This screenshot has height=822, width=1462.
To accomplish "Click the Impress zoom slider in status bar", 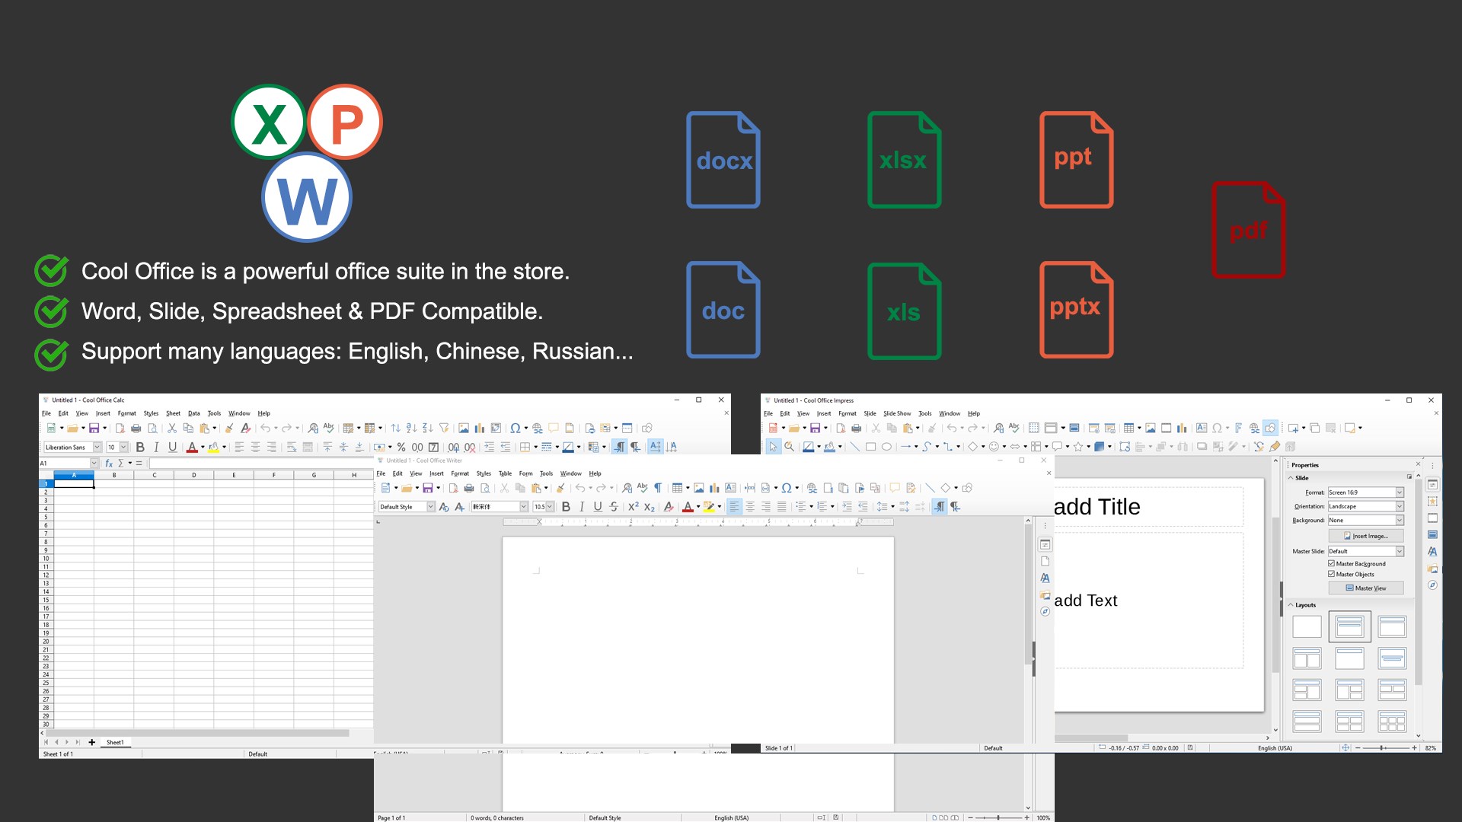I will [1383, 748].
